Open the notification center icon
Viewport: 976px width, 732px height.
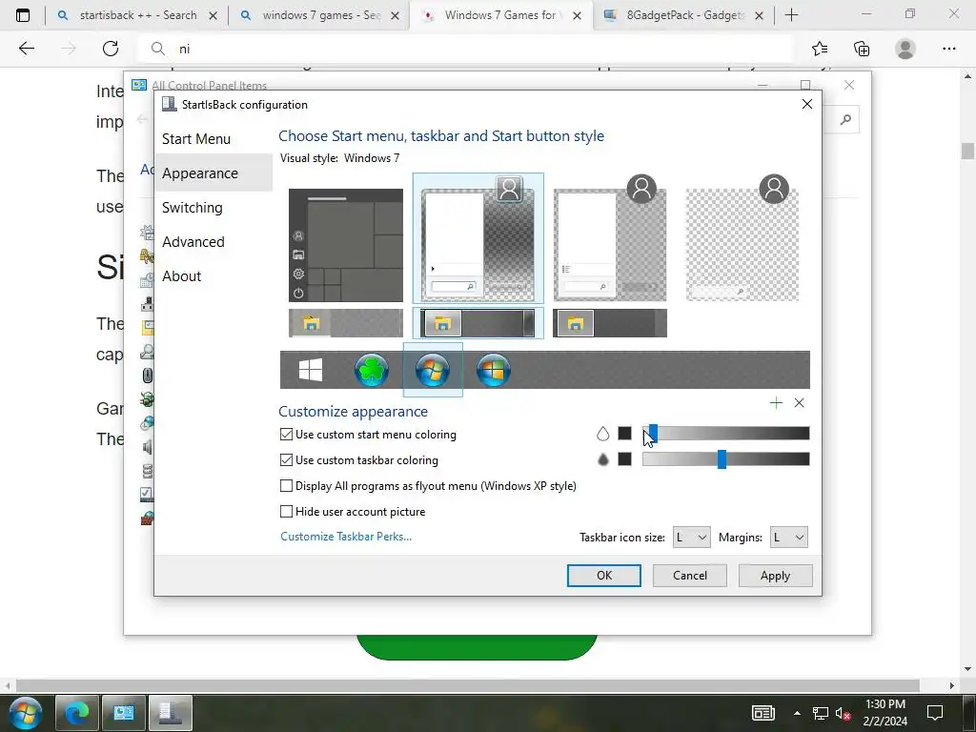(934, 713)
